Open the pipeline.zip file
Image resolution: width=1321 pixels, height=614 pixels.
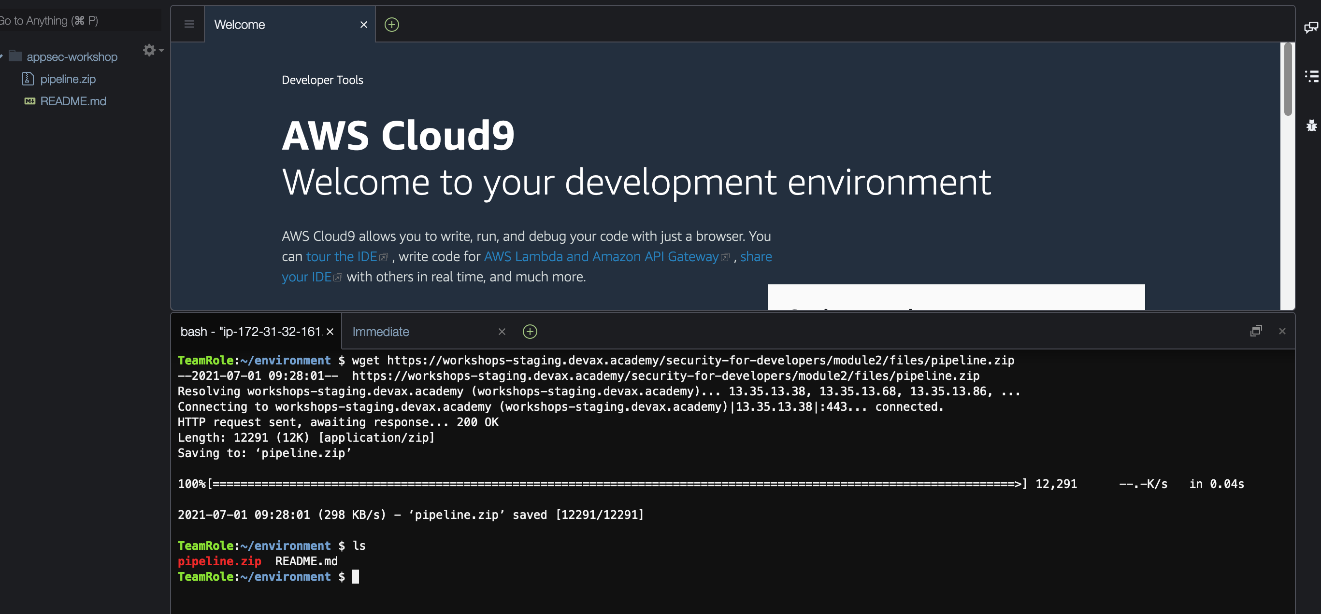click(68, 79)
